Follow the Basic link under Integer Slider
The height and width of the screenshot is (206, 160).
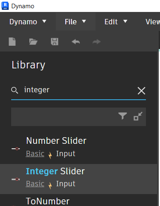[x=35, y=184]
